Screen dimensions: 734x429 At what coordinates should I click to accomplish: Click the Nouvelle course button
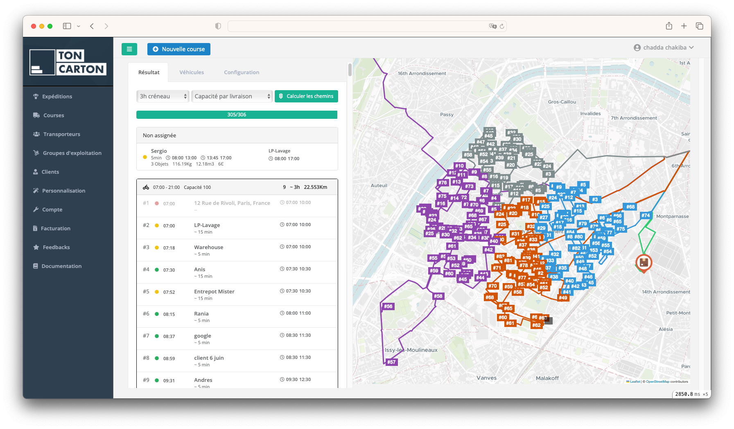(x=178, y=49)
